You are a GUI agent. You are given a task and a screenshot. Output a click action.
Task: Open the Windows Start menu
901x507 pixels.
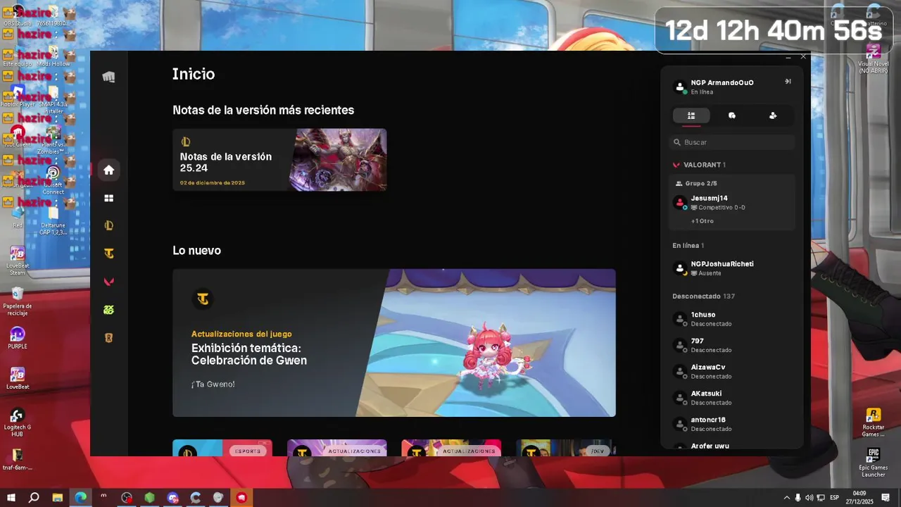pos(11,498)
